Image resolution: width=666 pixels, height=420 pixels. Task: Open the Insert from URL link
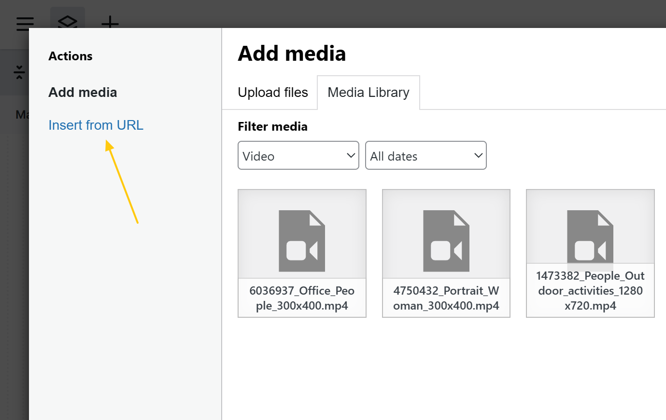click(x=96, y=125)
